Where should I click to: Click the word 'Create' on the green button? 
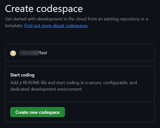[x=21, y=112]
